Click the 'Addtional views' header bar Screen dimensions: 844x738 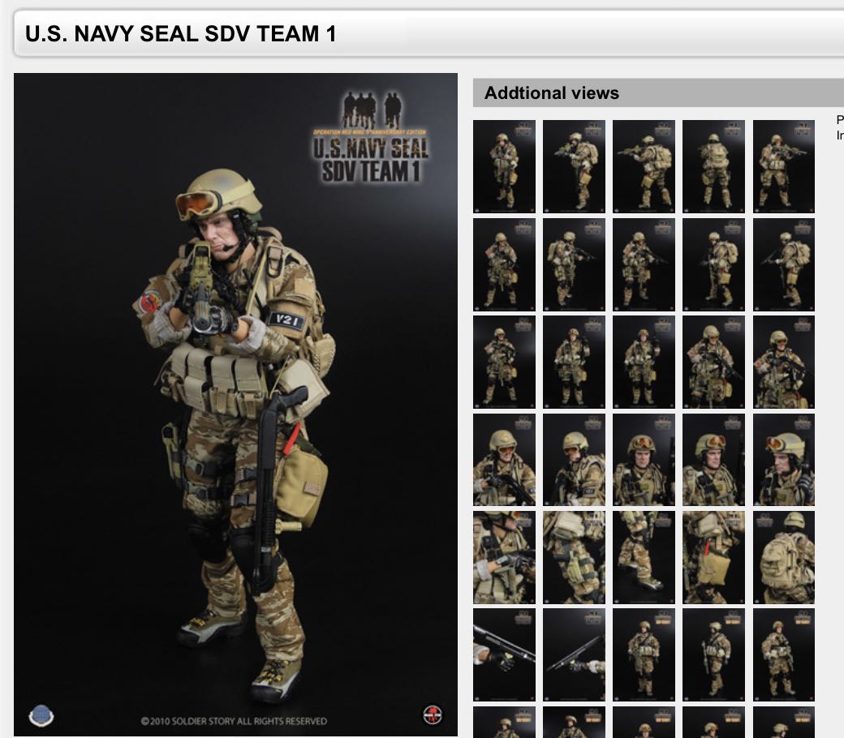[x=552, y=93]
